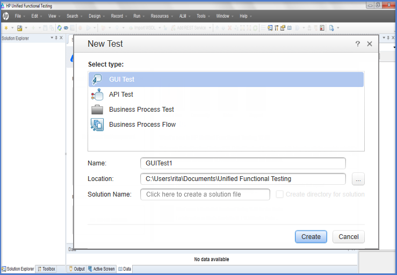Switch to the Output tab
397x275 pixels.
[x=77, y=269]
